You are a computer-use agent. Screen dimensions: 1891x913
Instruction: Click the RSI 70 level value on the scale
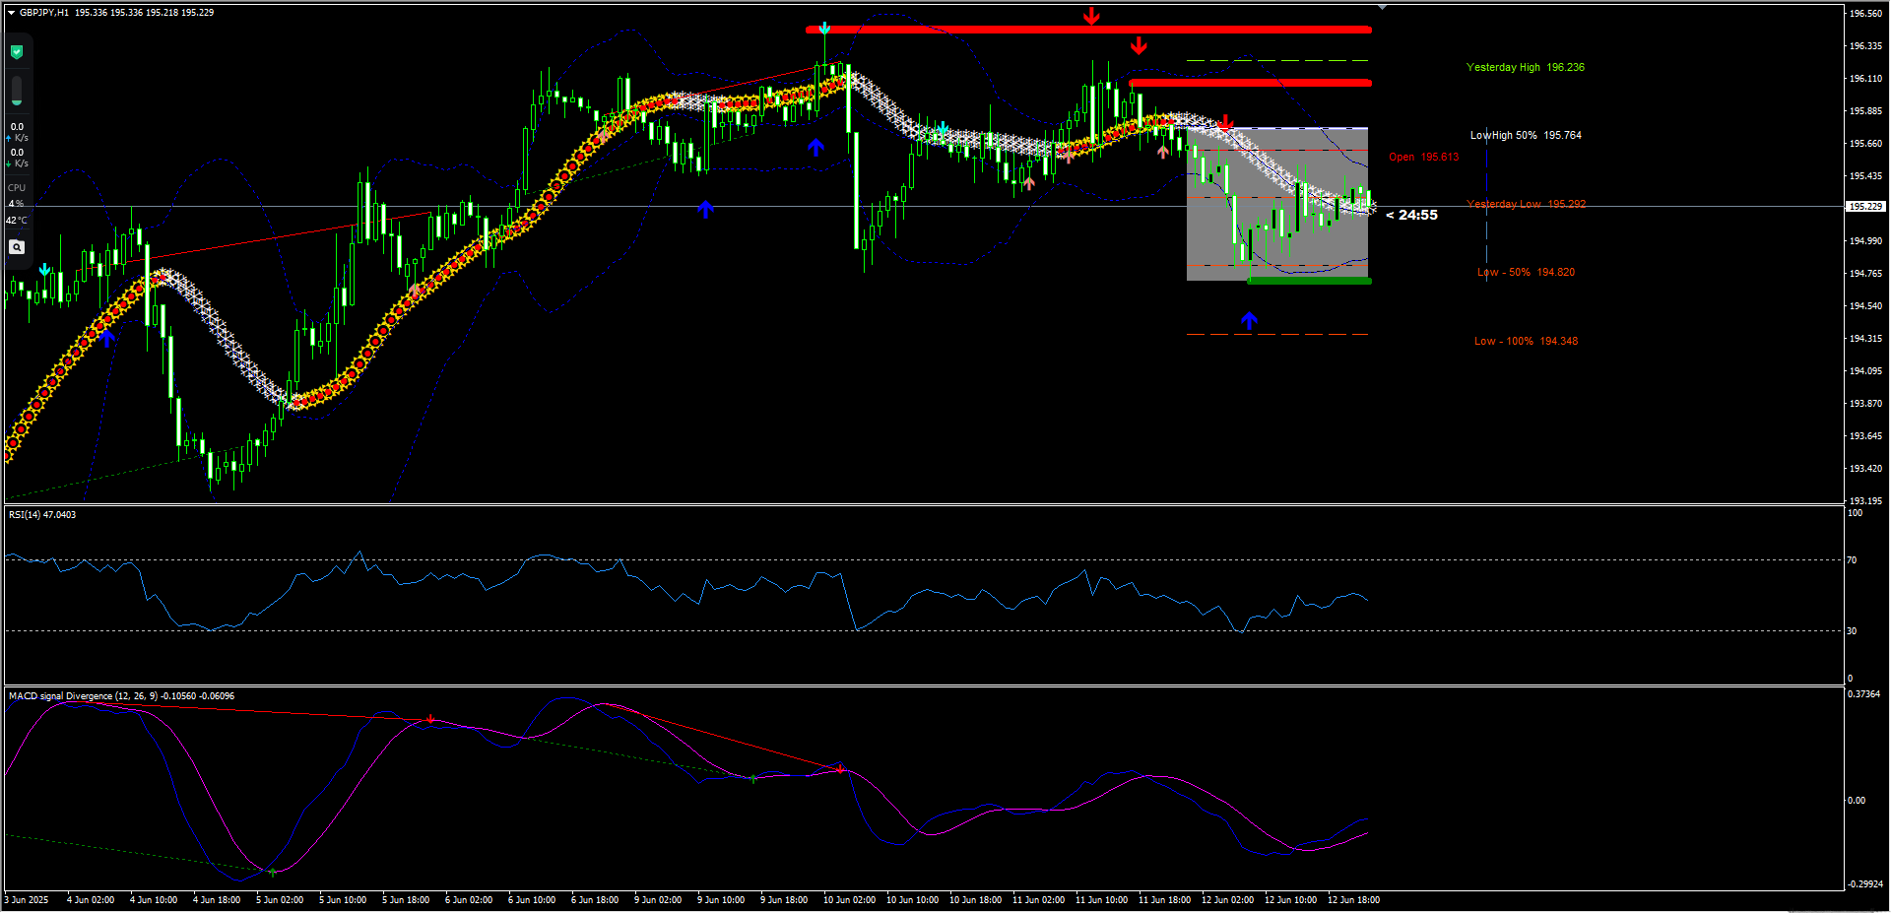point(1852,560)
